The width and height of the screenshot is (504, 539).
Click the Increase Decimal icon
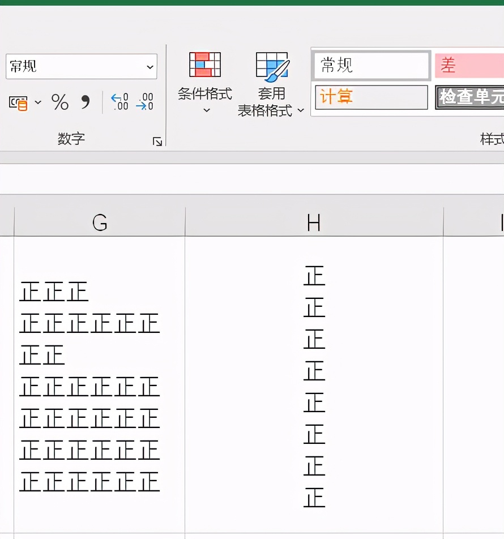119,102
